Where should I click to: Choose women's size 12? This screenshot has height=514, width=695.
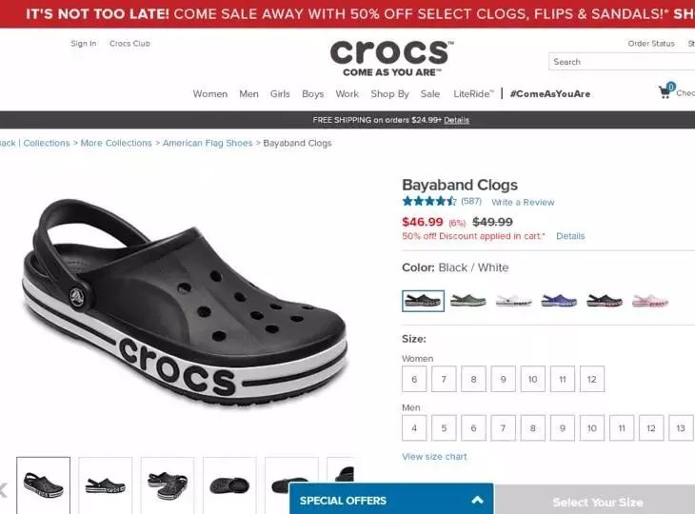pos(592,379)
